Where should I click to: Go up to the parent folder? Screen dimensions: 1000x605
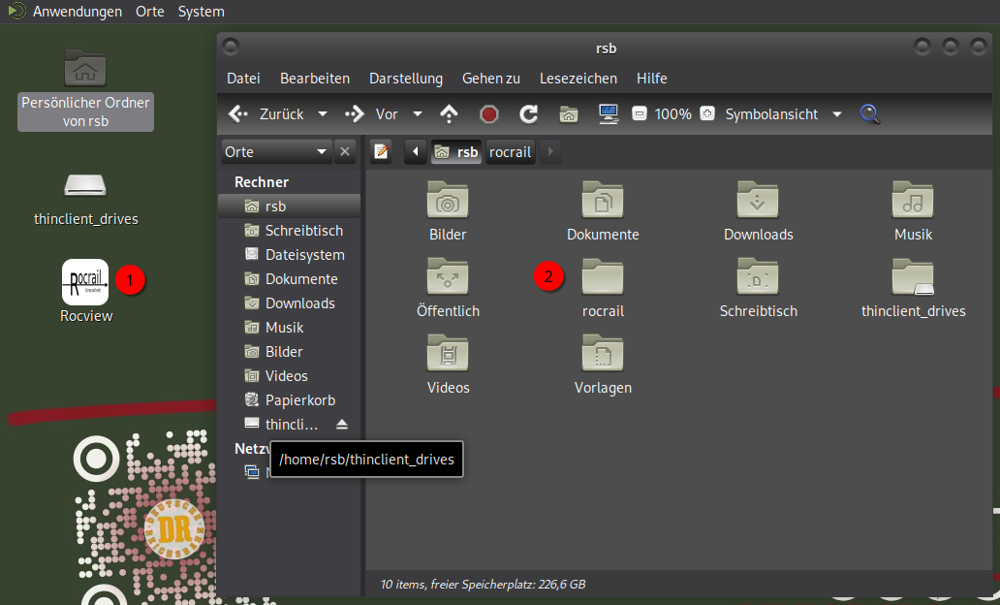point(449,114)
